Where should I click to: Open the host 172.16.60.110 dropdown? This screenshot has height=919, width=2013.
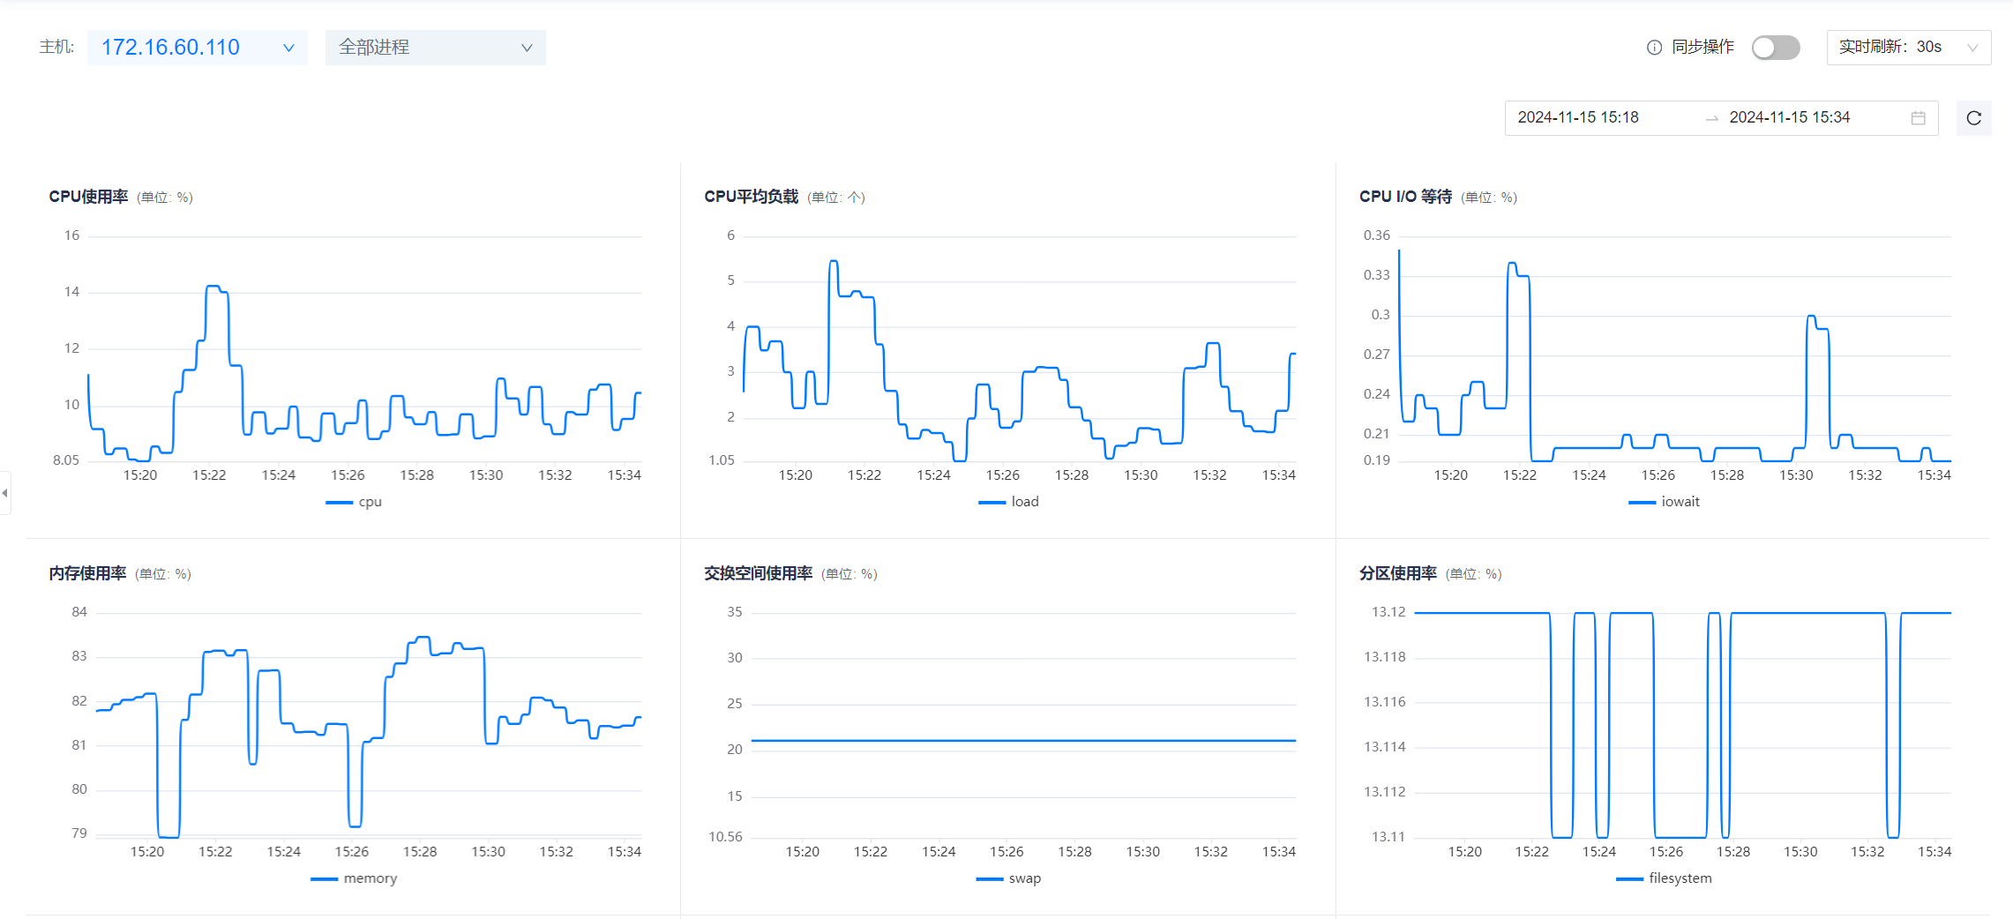[197, 48]
